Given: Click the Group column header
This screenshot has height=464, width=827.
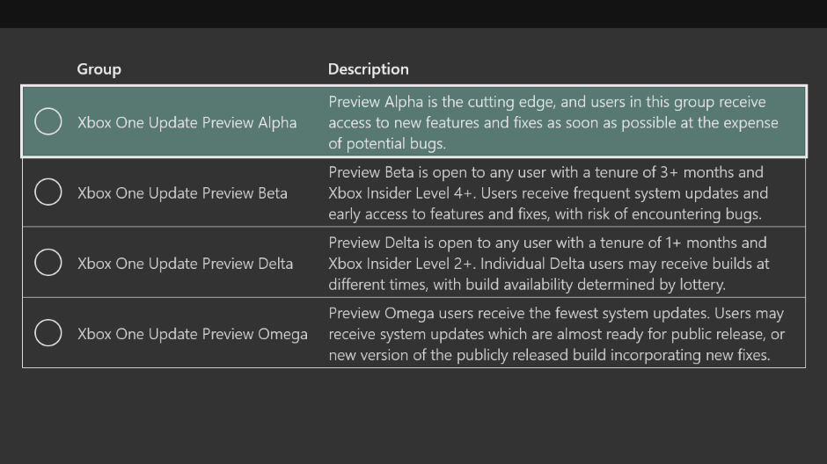Looking at the screenshot, I should (x=99, y=69).
